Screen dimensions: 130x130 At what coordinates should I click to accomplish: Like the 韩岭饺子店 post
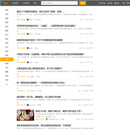click(79, 105)
